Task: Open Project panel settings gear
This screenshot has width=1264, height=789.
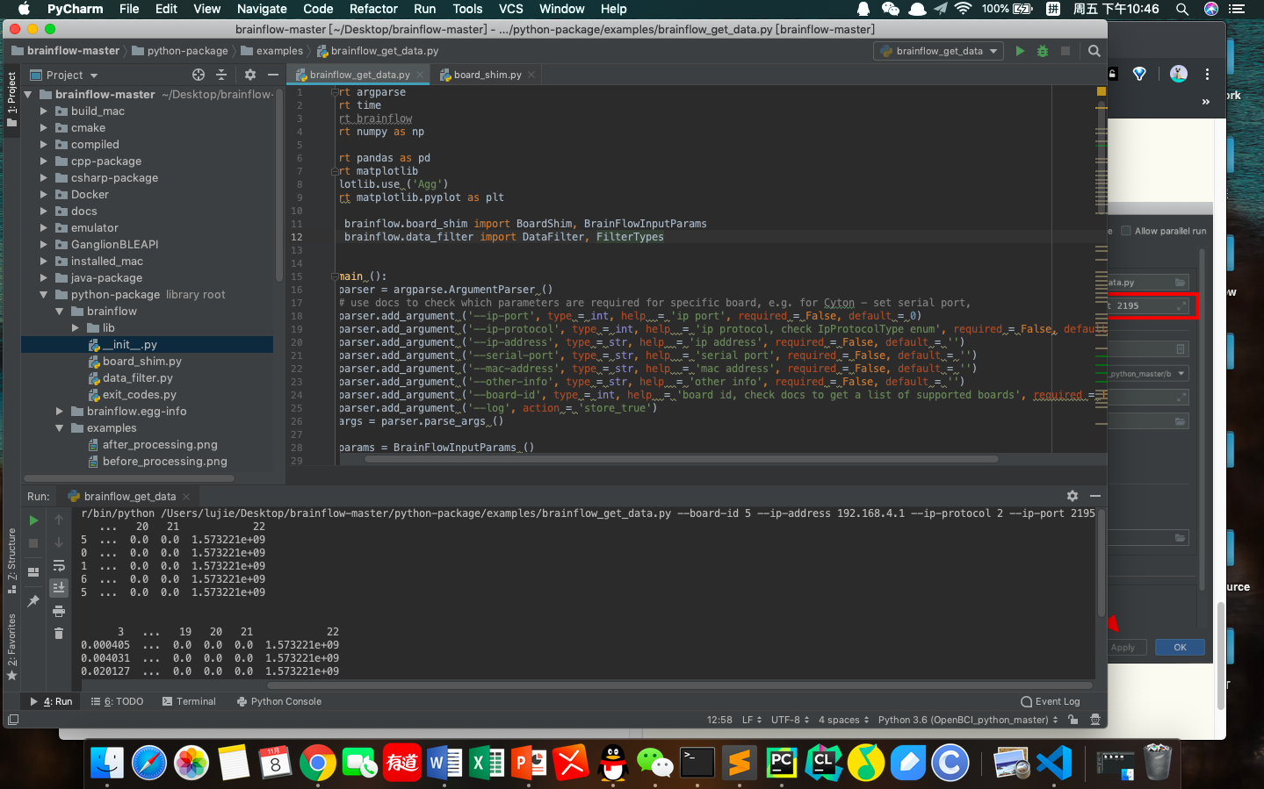Action: click(249, 75)
